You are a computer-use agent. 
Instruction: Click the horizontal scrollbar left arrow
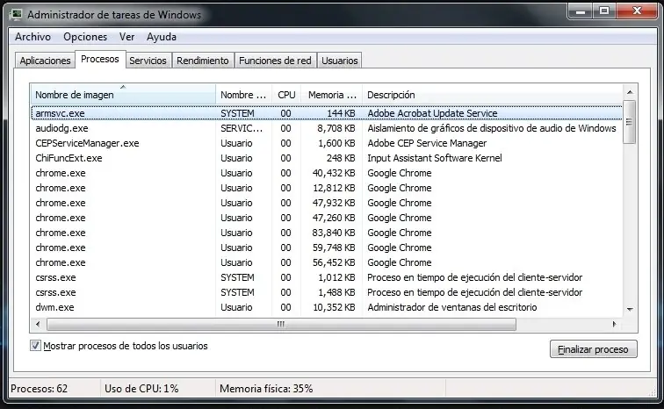pos(38,325)
